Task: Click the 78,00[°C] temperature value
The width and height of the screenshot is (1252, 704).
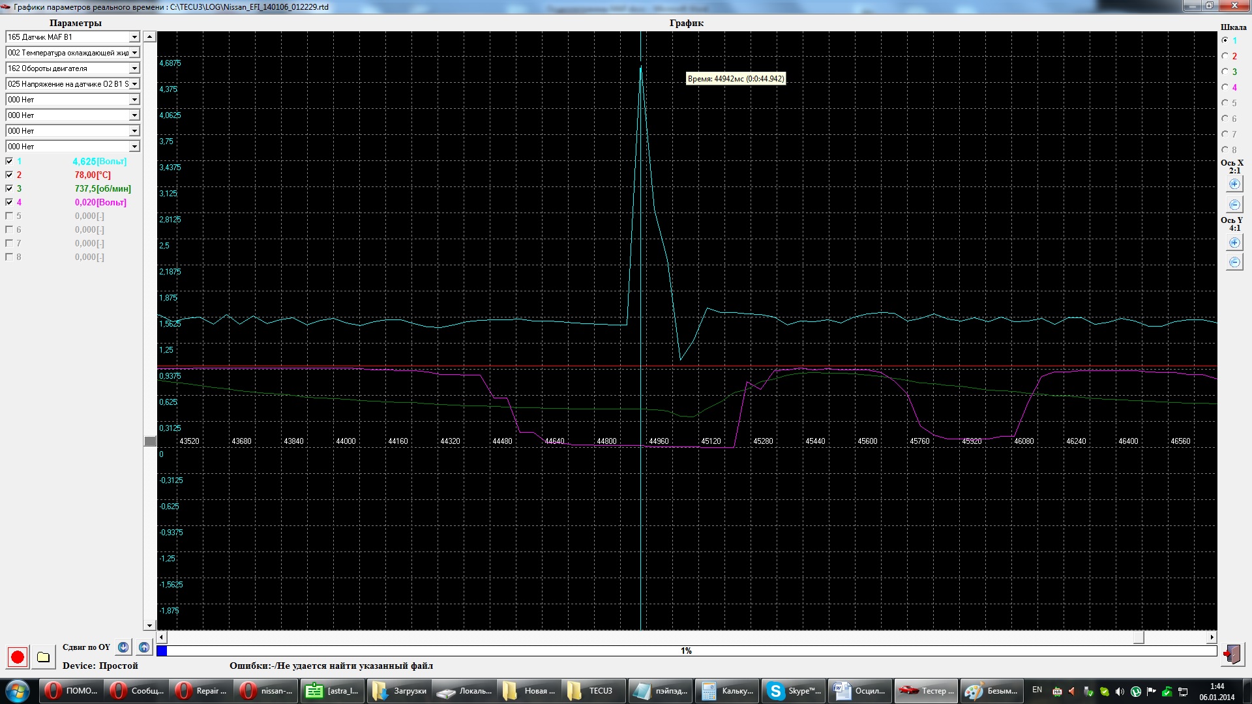Action: [x=93, y=175]
